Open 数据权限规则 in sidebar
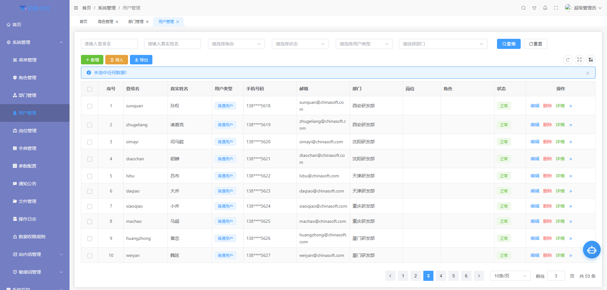The height and width of the screenshot is (290, 607). click(35, 237)
